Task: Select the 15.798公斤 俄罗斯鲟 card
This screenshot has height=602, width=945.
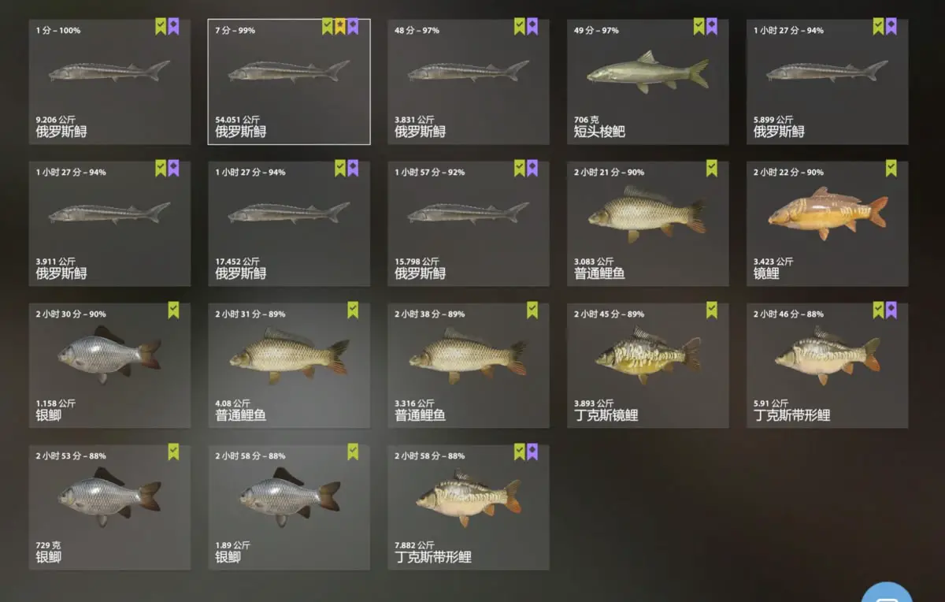Action: coord(469,224)
